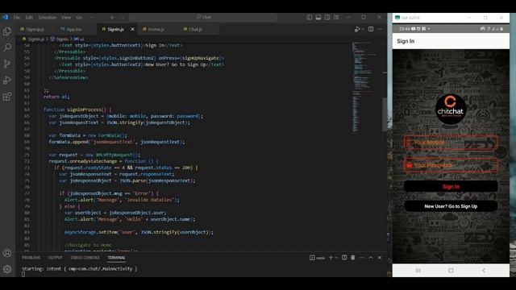Go back with the navigation arrow
Viewport: 516px width, 290px height.
point(113,17)
